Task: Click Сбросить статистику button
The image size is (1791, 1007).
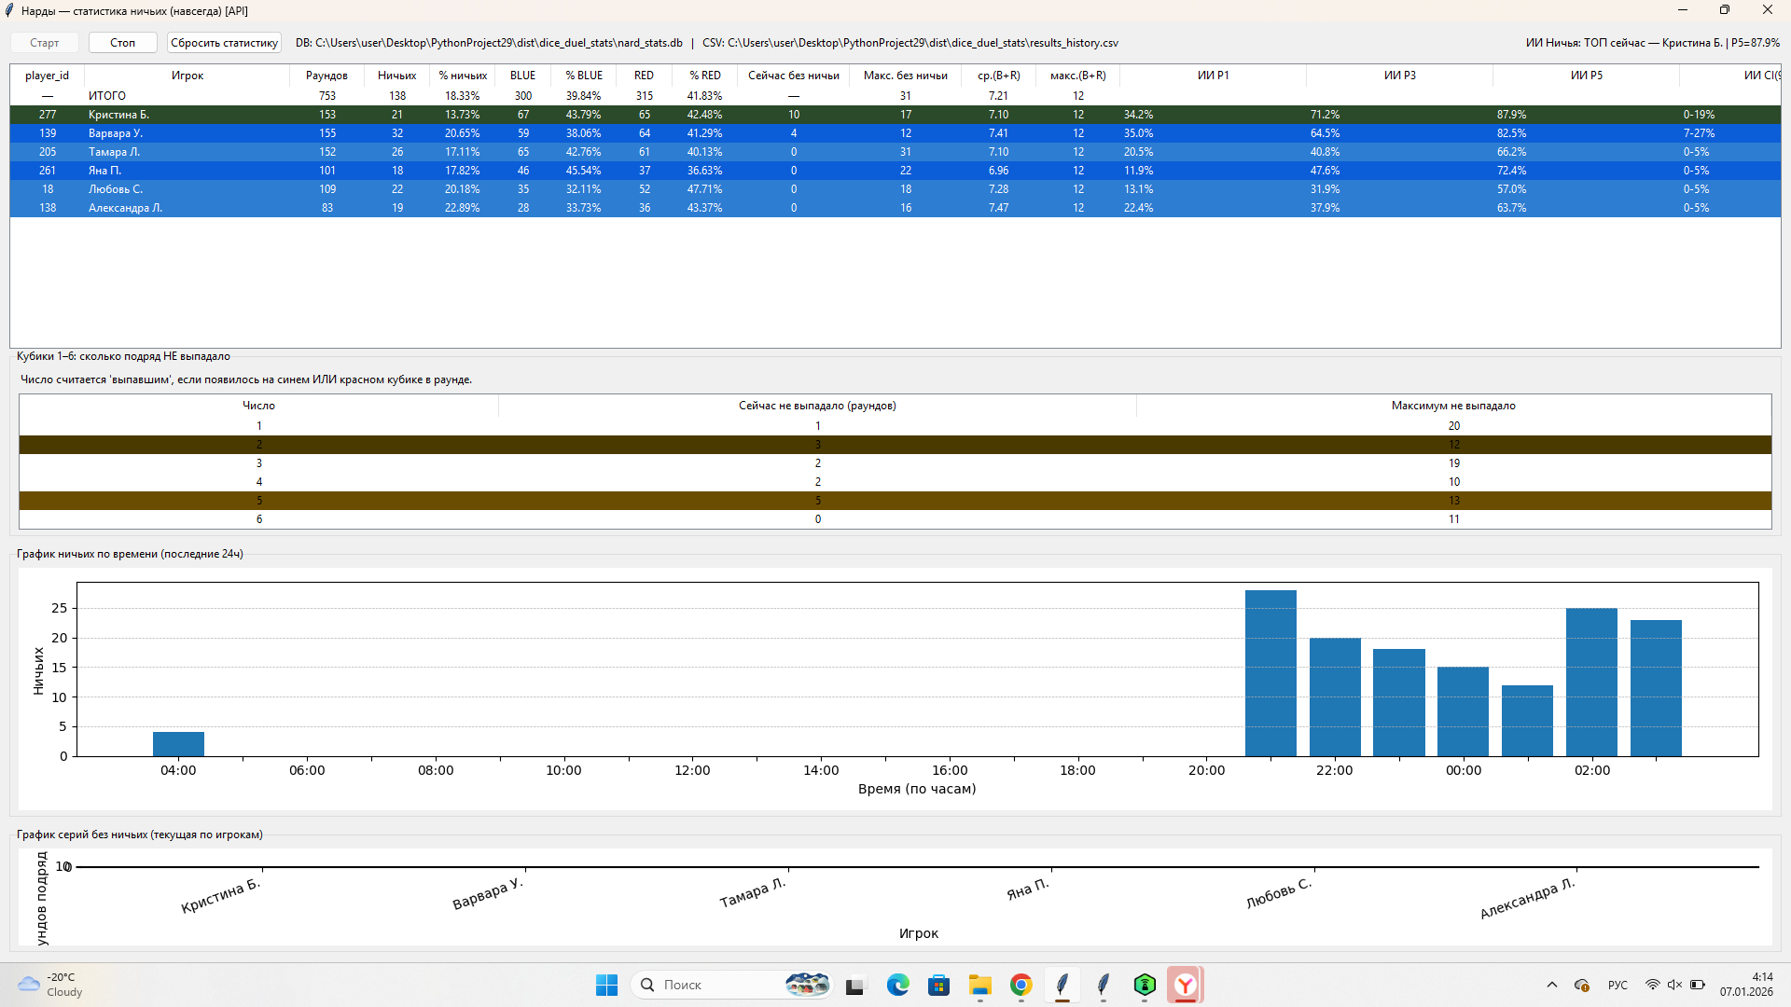Action: click(224, 43)
